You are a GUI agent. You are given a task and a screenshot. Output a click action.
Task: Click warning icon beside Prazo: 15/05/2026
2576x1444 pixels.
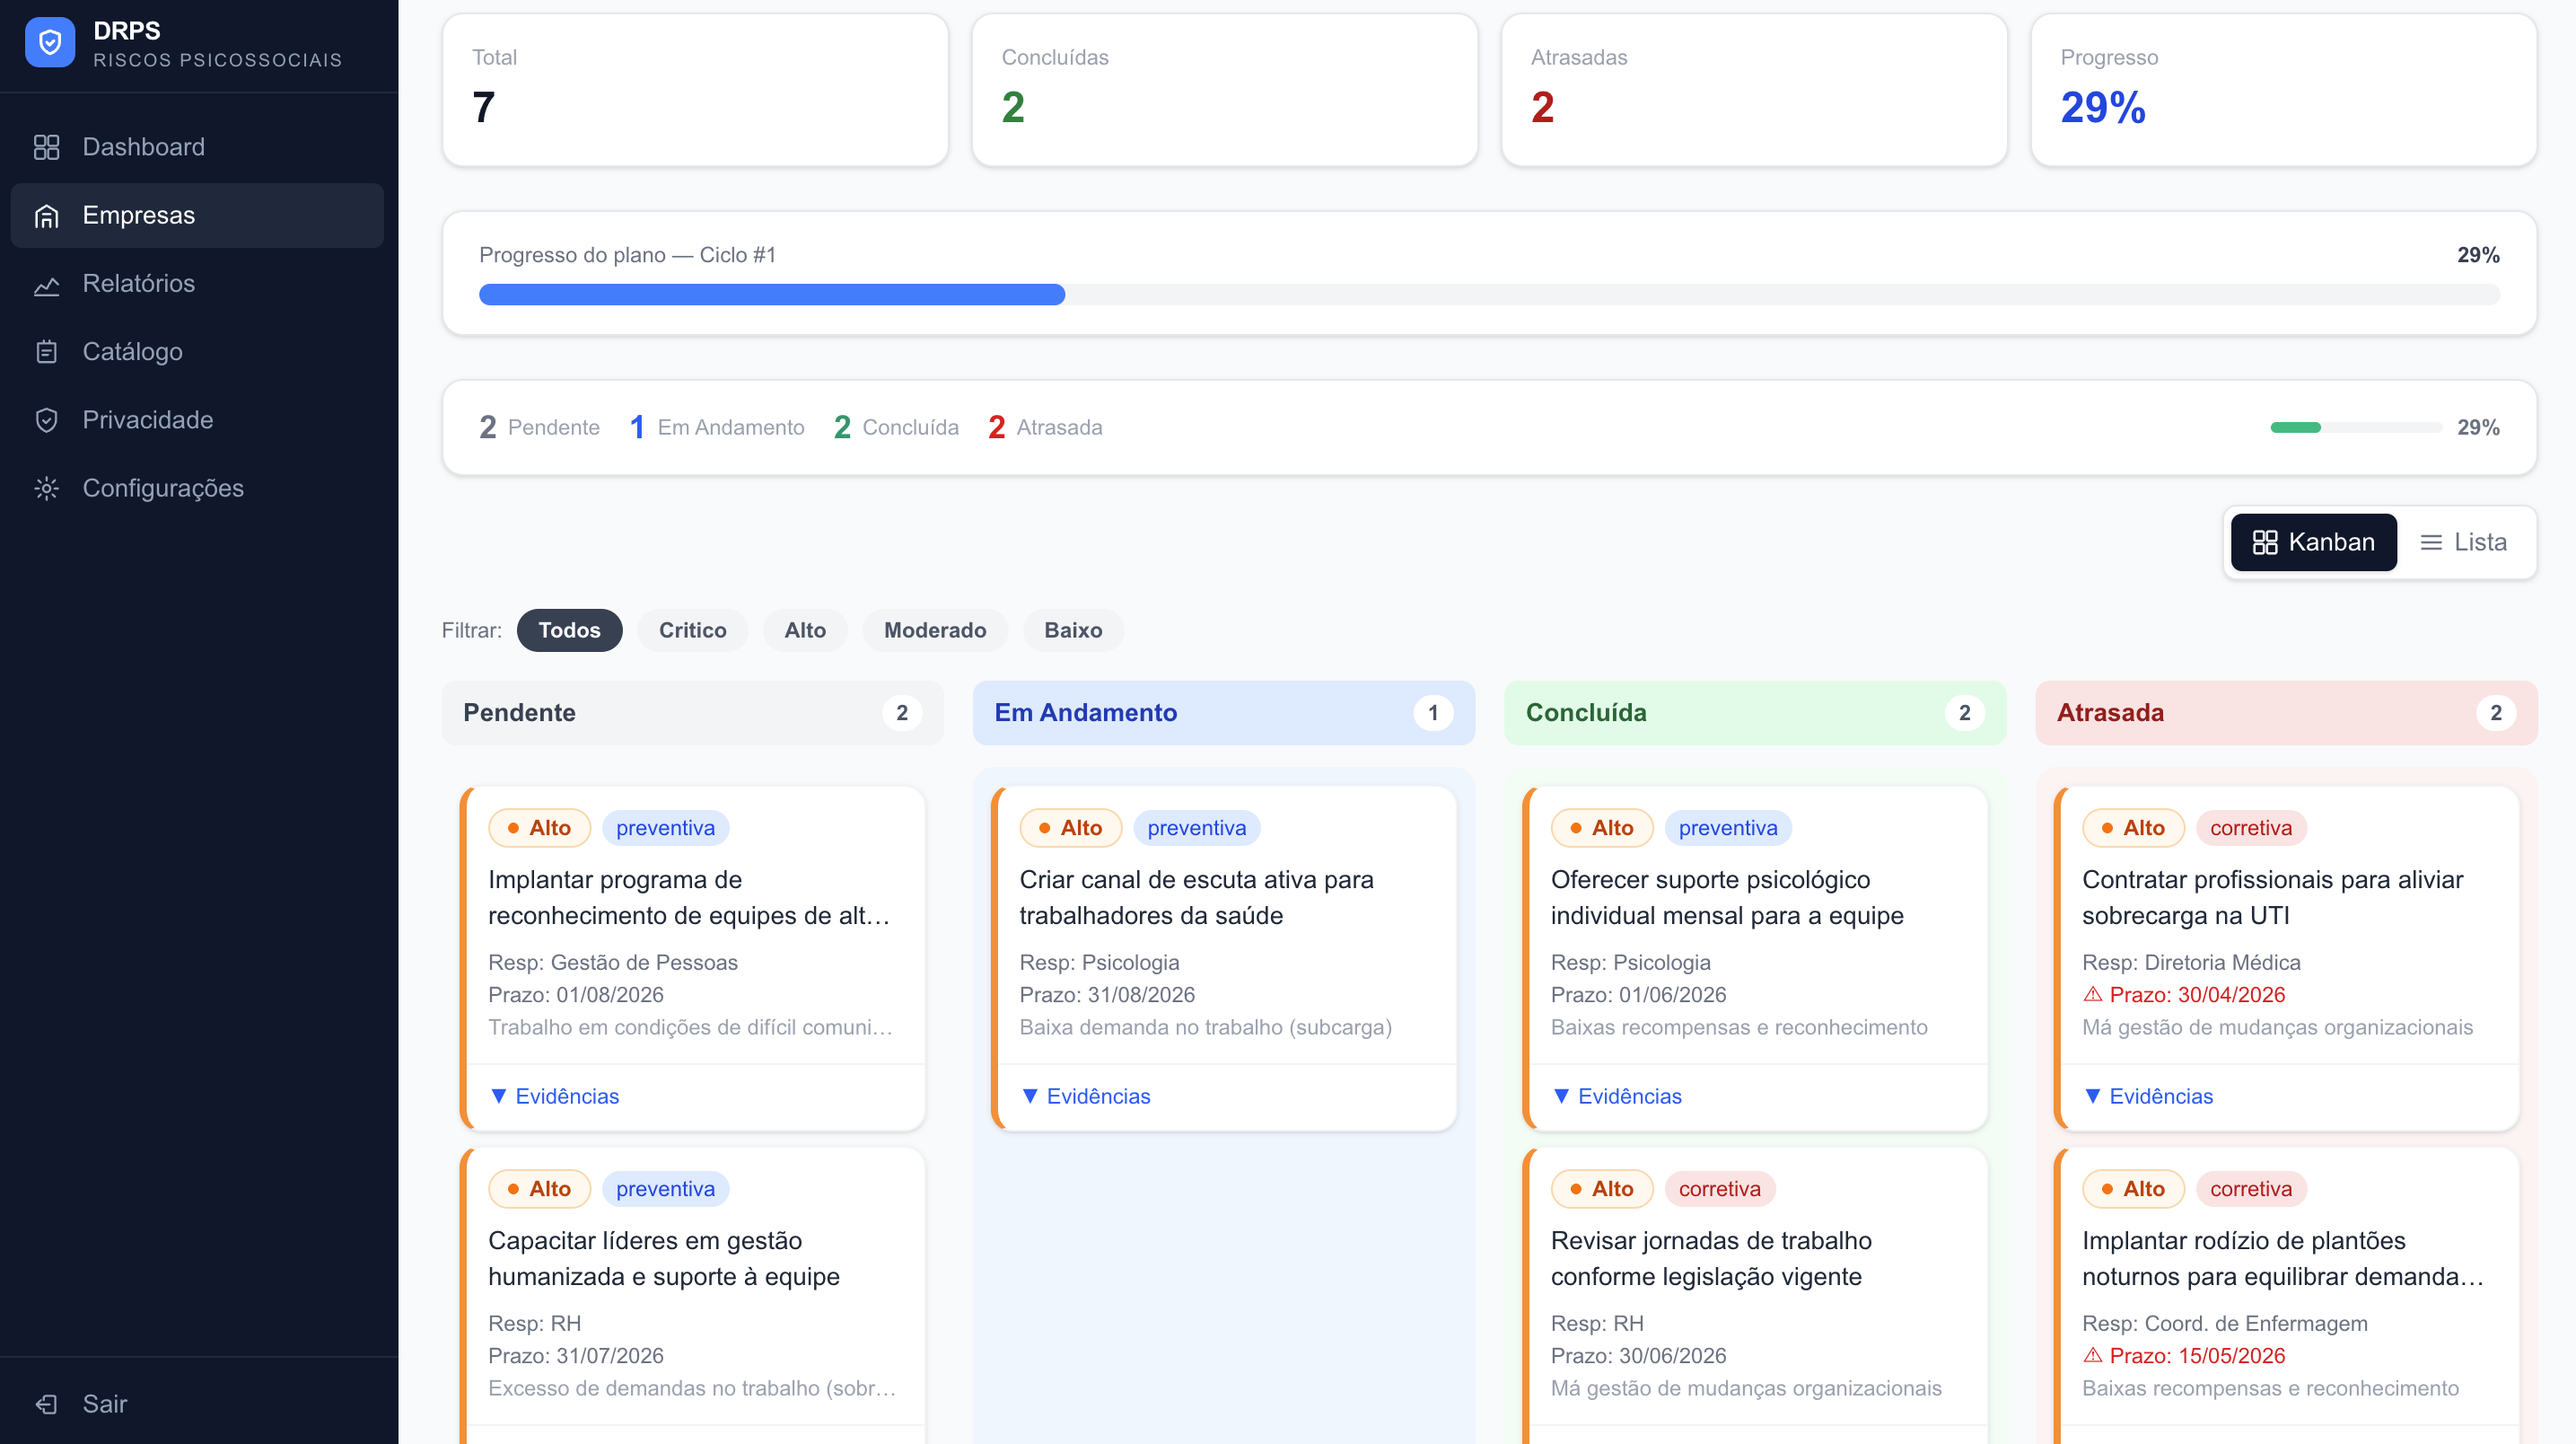tap(2092, 1356)
